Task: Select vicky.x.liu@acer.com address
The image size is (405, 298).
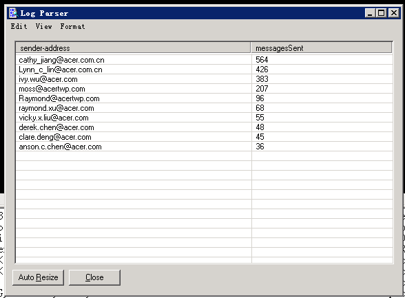Action: tap(54, 118)
